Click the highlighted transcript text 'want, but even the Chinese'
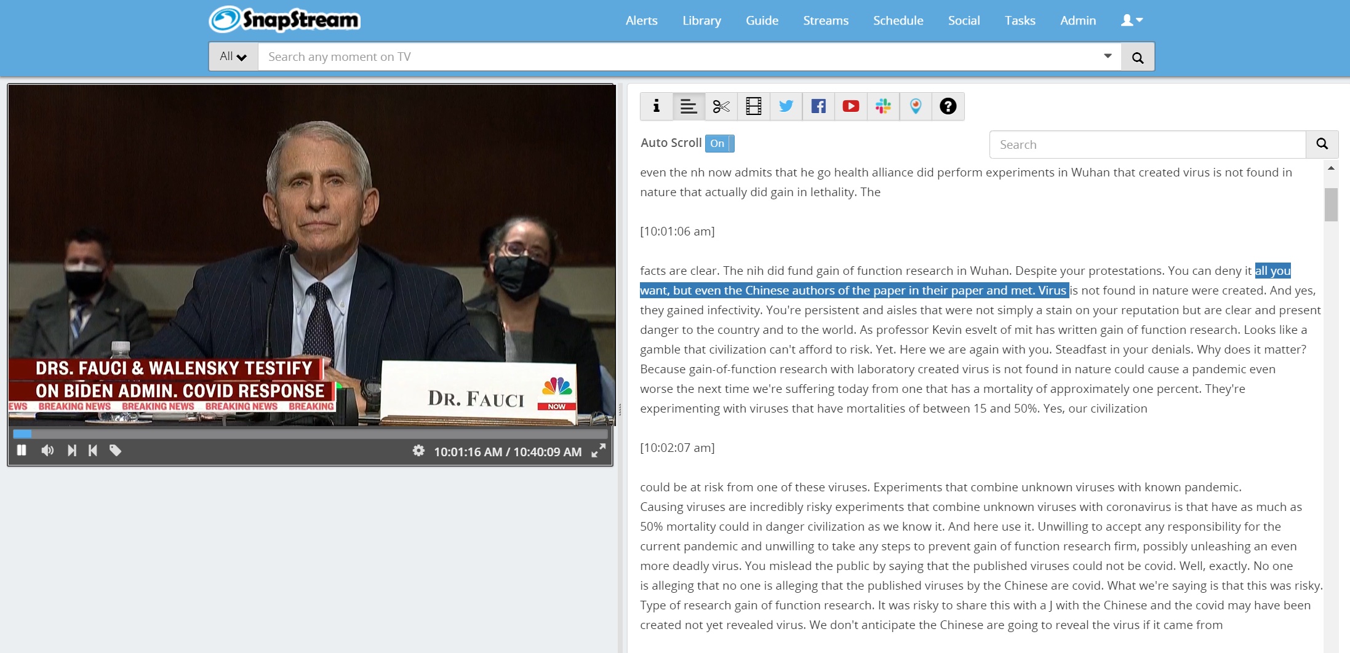1350x653 pixels. click(714, 290)
